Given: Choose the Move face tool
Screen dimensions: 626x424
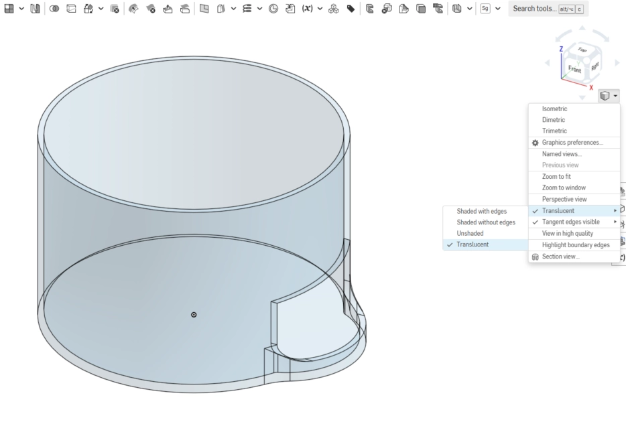Looking at the screenshot, I should (x=168, y=9).
